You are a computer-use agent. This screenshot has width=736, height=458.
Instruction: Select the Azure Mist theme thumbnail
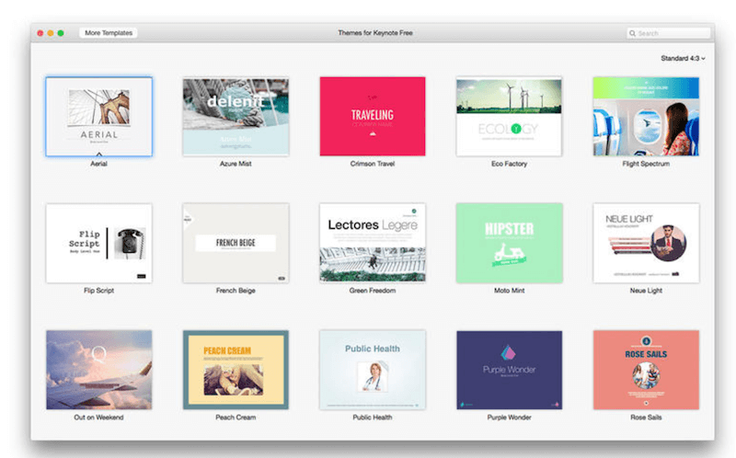[236, 117]
